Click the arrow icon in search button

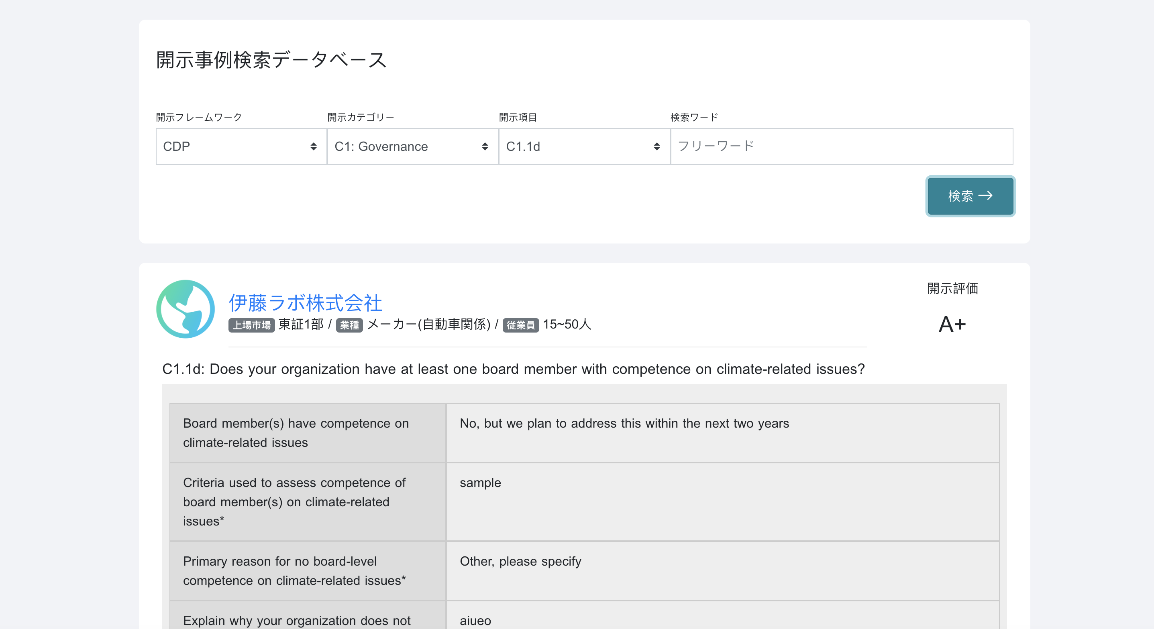[986, 196]
